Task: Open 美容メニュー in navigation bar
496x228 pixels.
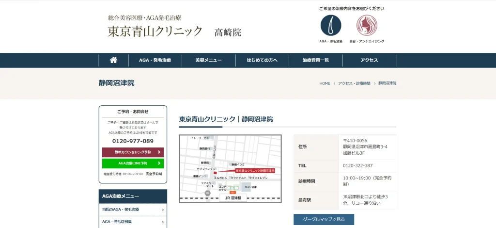Action: pyautogui.click(x=208, y=60)
